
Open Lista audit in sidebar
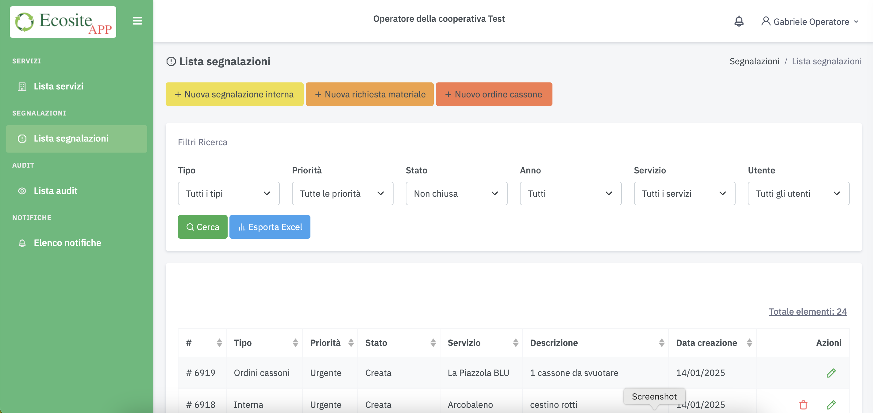[77, 191]
